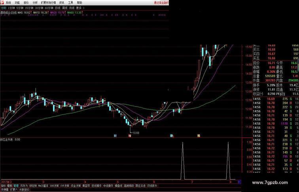The width and height of the screenshot is (299, 192).
Task: Click the 买五 16.66 bid row
Action: [x=276, y=58]
